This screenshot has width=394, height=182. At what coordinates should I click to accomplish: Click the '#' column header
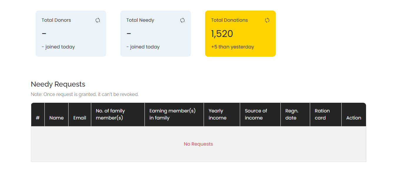[38, 118]
